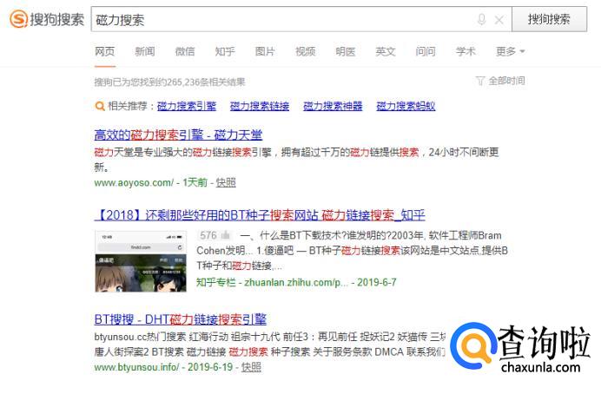Open result BT搜搜 - DHT磁力链接搜索引擎

pos(180,319)
